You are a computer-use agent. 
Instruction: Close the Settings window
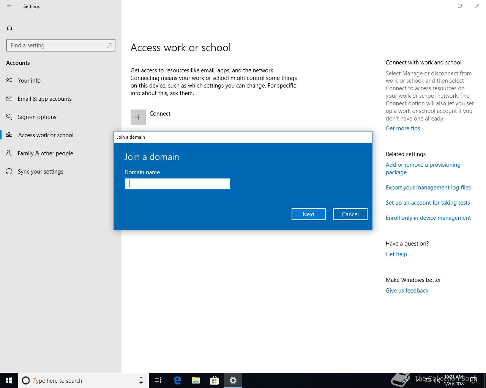tap(477, 6)
